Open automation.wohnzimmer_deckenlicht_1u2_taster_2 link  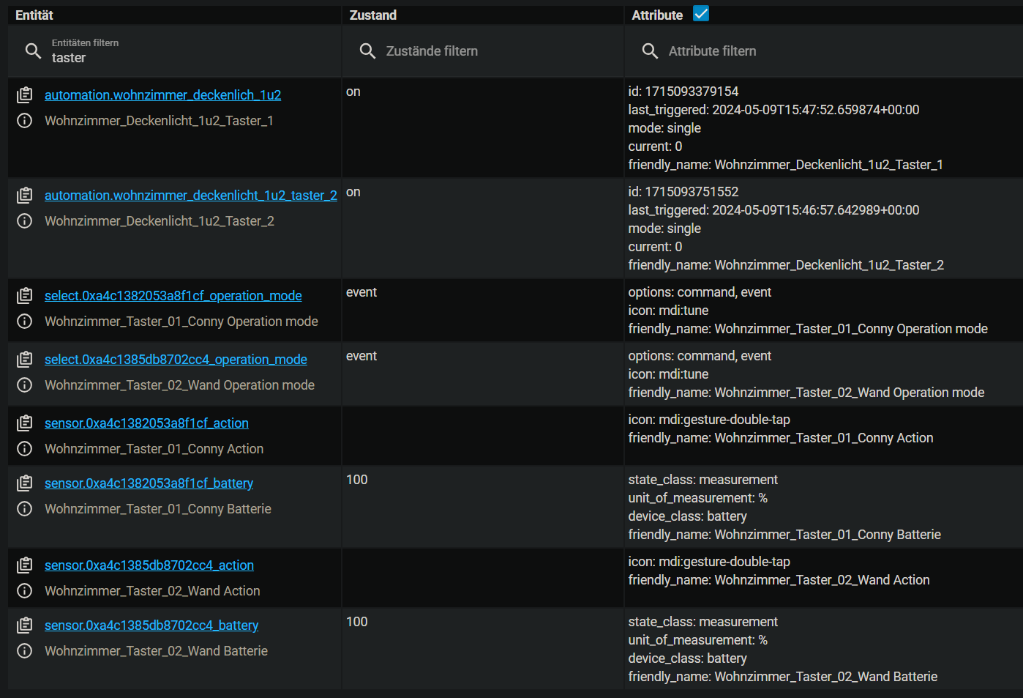click(x=190, y=196)
